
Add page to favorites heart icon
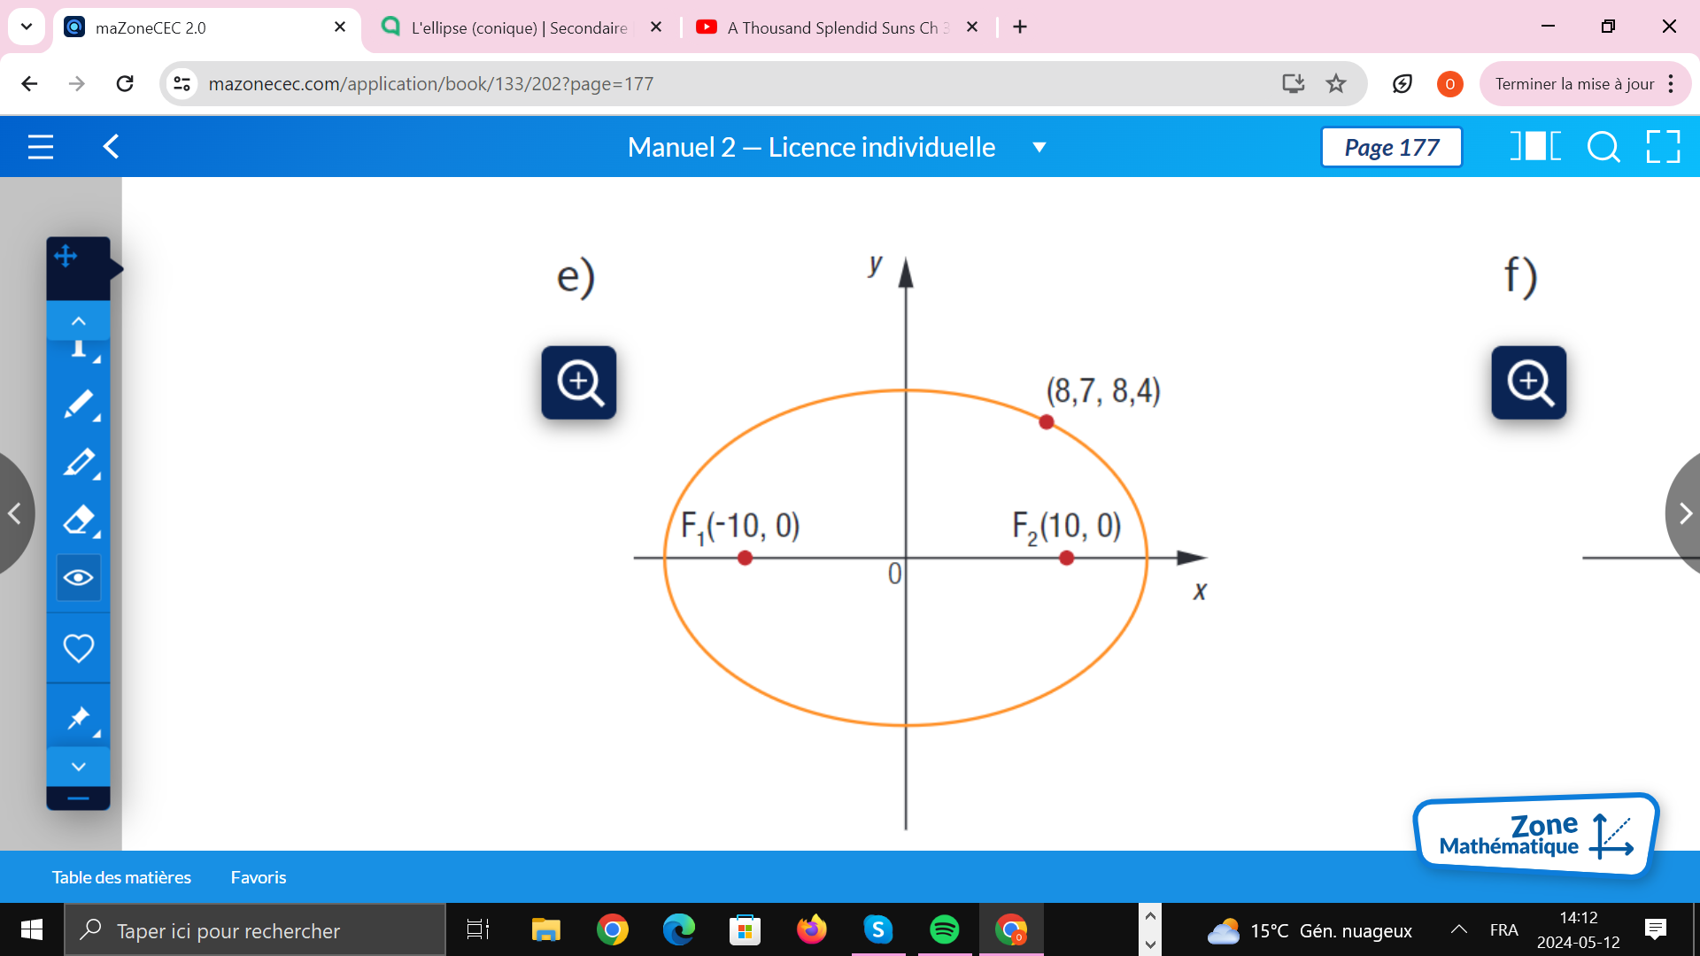pos(78,648)
